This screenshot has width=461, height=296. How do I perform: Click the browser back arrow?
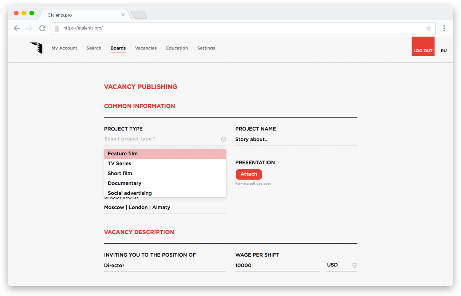point(17,28)
